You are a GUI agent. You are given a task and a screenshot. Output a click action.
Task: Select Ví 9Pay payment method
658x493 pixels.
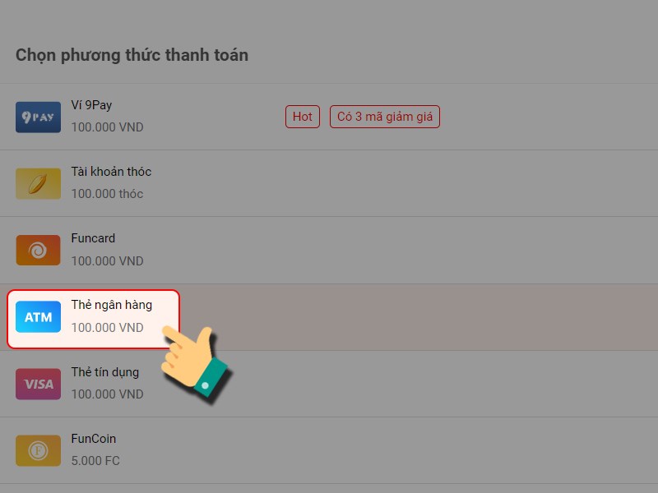point(91,105)
